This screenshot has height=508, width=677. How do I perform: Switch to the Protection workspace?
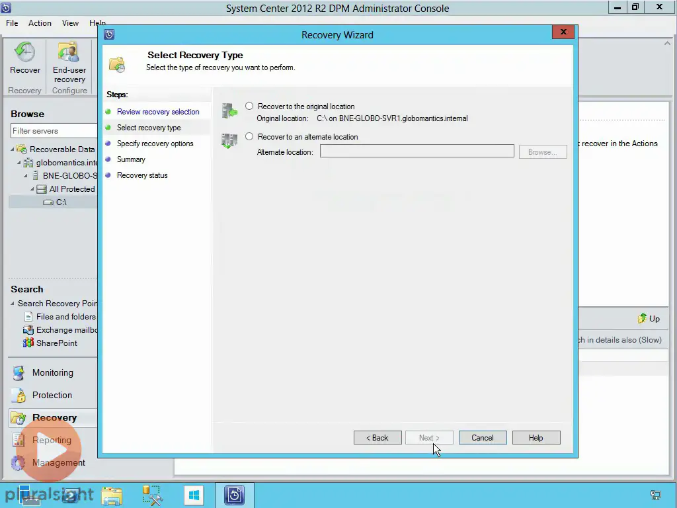pos(52,395)
